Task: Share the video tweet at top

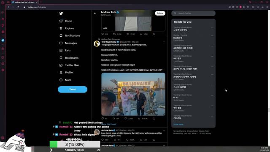Action: pyautogui.click(x=154, y=34)
